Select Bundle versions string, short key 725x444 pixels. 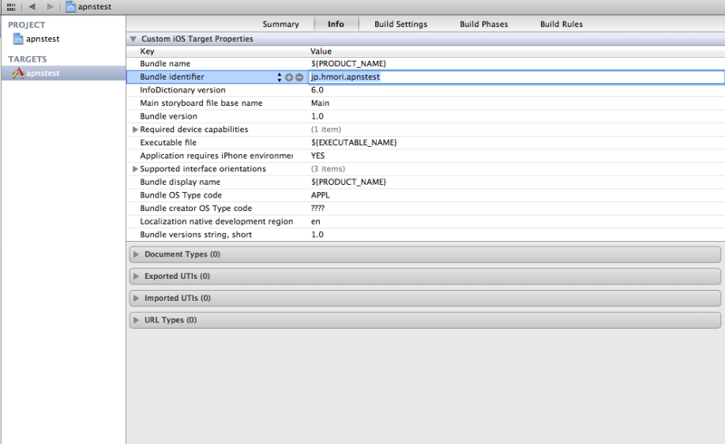(196, 235)
